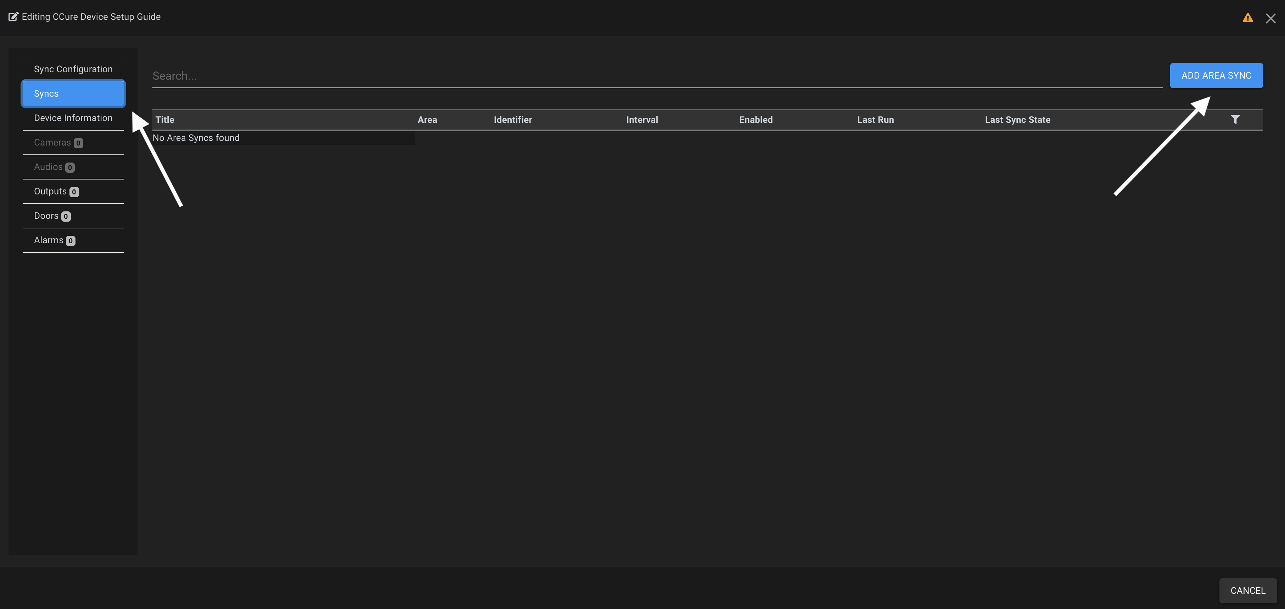The image size is (1285, 609).
Task: Switch to the Audios tab
Action: 73,167
